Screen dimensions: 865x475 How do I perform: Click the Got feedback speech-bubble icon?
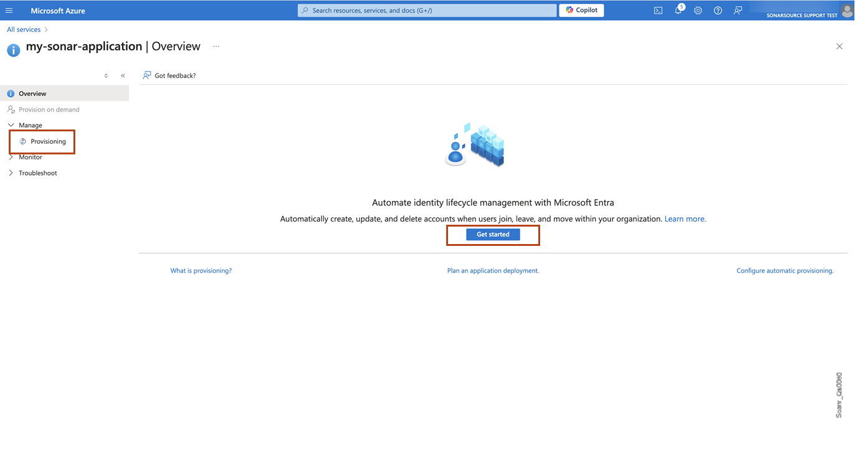coord(146,75)
